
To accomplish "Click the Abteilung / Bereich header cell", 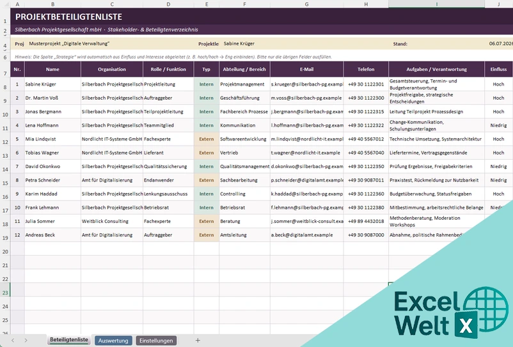I will (x=244, y=69).
